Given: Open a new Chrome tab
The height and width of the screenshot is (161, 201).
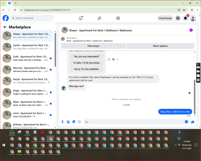Looking at the screenshot, I should tap(16, 3).
